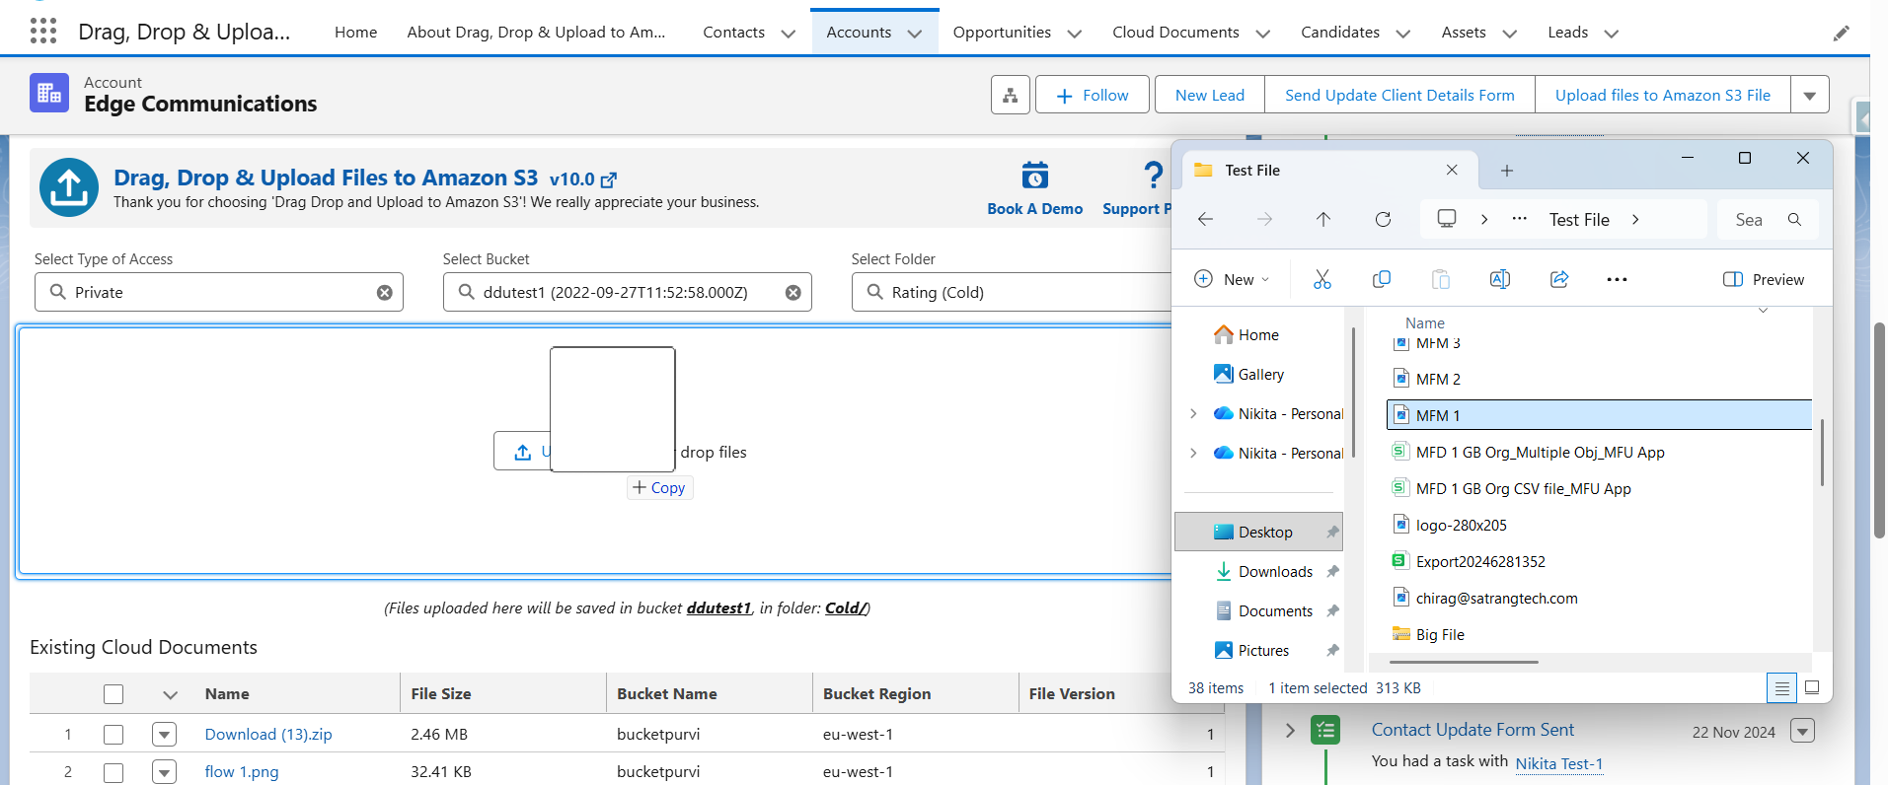Click the Book A Demo calendar icon
This screenshot has width=1888, height=785.
point(1034,176)
